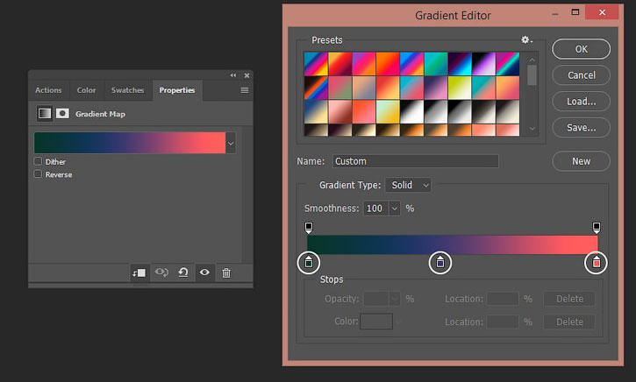Choose the first preset in top row

coord(316,64)
